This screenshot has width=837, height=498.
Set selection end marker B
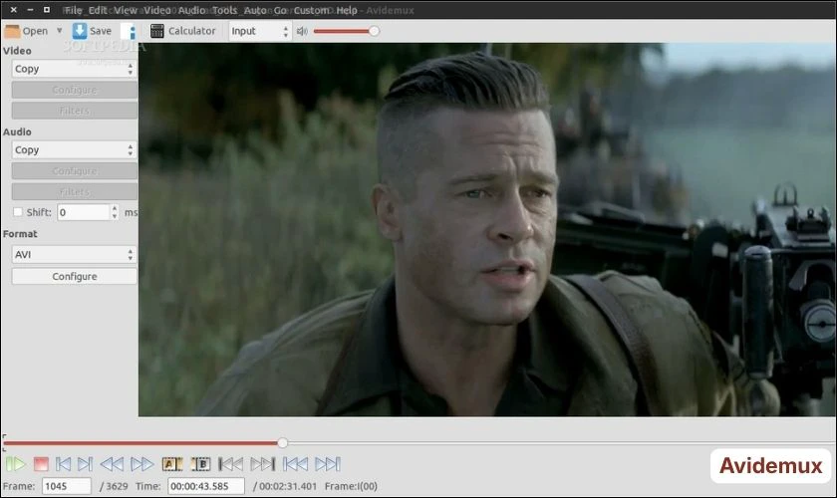pyautogui.click(x=201, y=464)
